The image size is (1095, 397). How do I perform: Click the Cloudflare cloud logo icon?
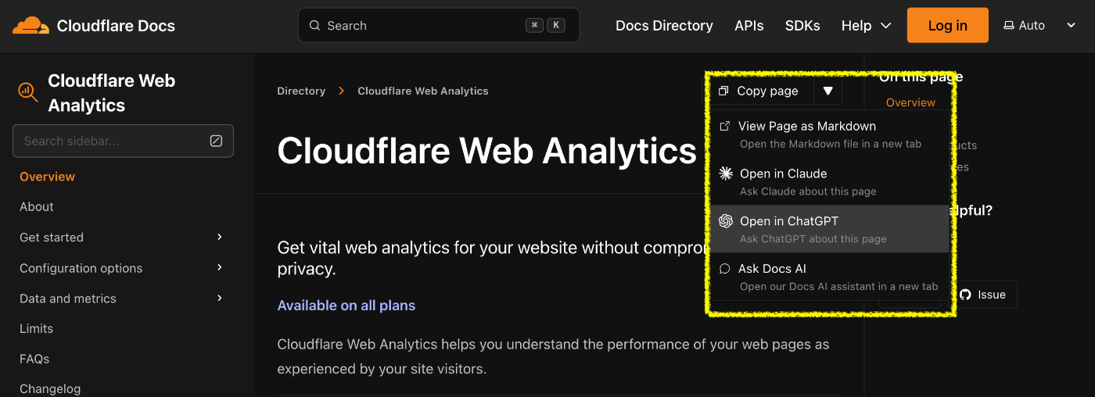click(31, 26)
